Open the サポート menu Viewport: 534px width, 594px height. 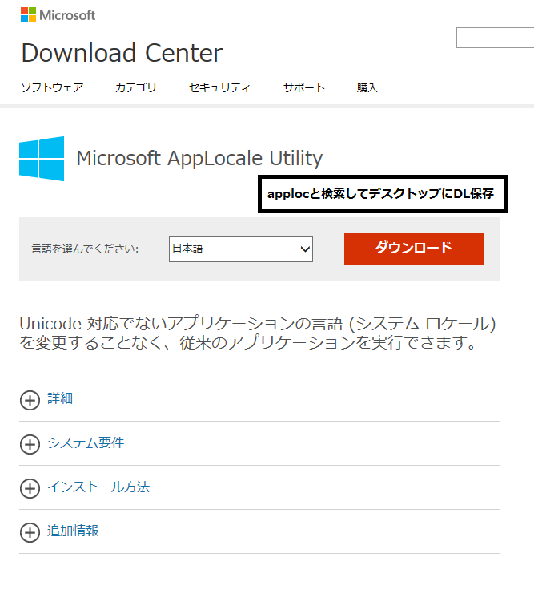tap(304, 87)
